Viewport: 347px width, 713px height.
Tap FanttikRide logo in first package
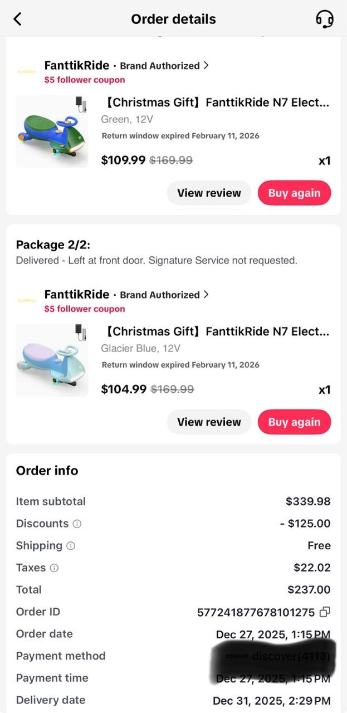click(x=26, y=72)
